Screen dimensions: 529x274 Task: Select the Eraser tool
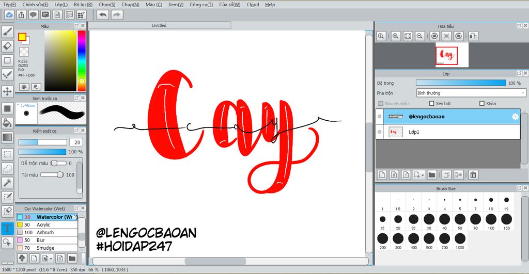[x=7, y=46]
